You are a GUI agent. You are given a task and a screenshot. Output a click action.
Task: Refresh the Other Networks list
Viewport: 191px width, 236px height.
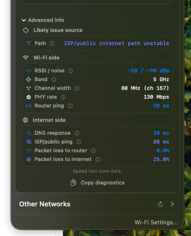click(x=160, y=204)
